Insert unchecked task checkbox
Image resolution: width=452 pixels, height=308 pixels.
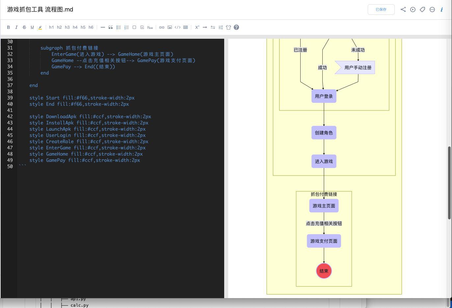[x=134, y=27]
